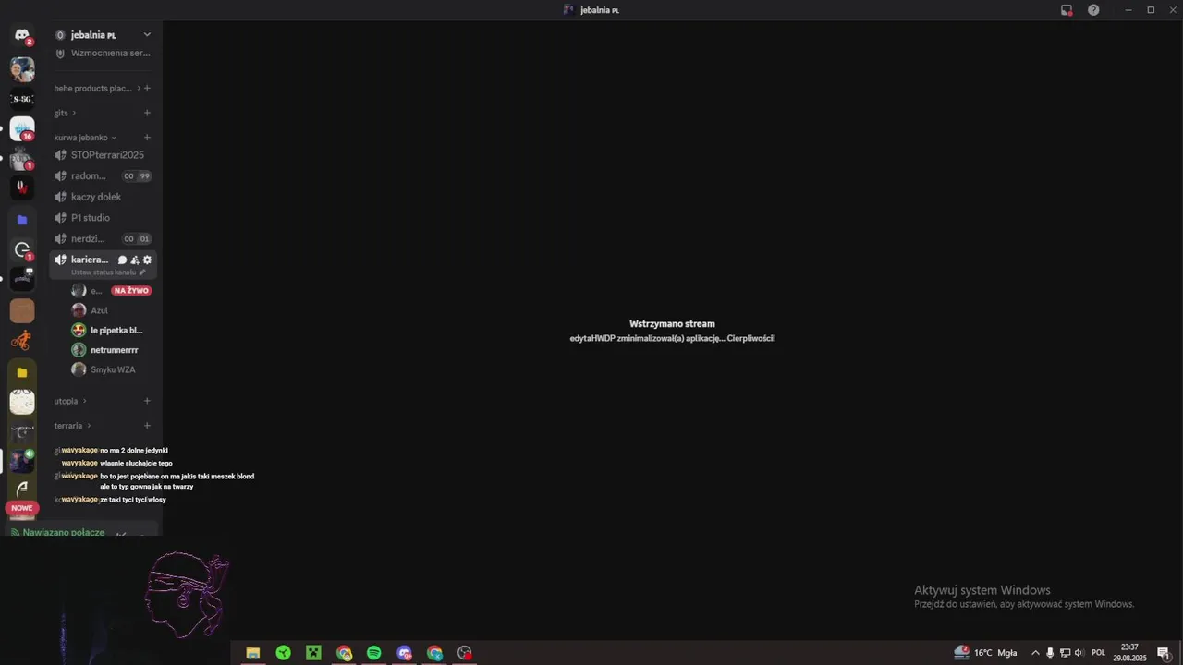This screenshot has width=1183, height=665.
Task: Open File Explorer from taskbar
Action: (252, 653)
